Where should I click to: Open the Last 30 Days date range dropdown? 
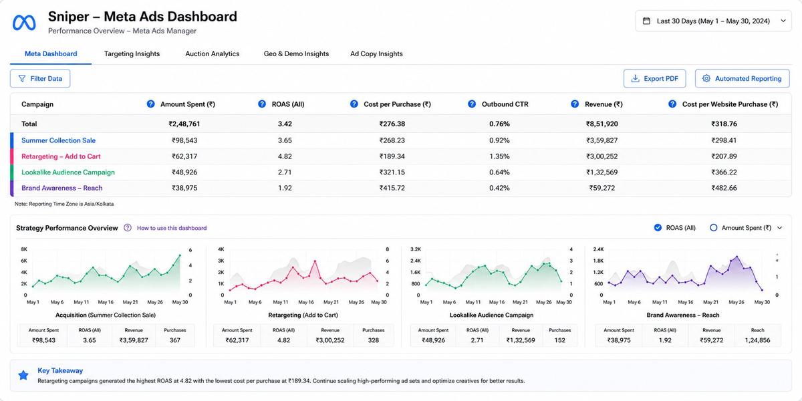click(714, 21)
